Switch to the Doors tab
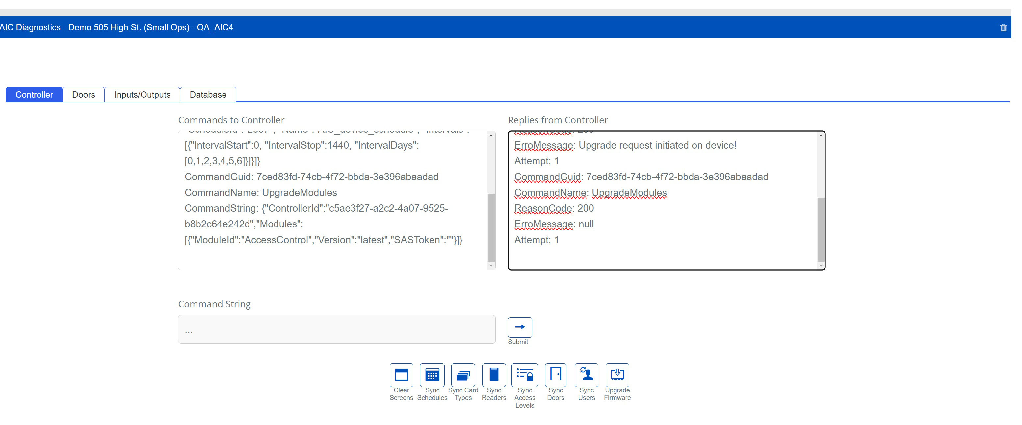1022x425 pixels. coord(83,95)
